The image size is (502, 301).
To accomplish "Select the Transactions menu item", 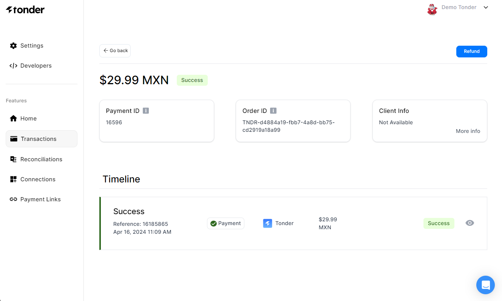I will pyautogui.click(x=42, y=139).
